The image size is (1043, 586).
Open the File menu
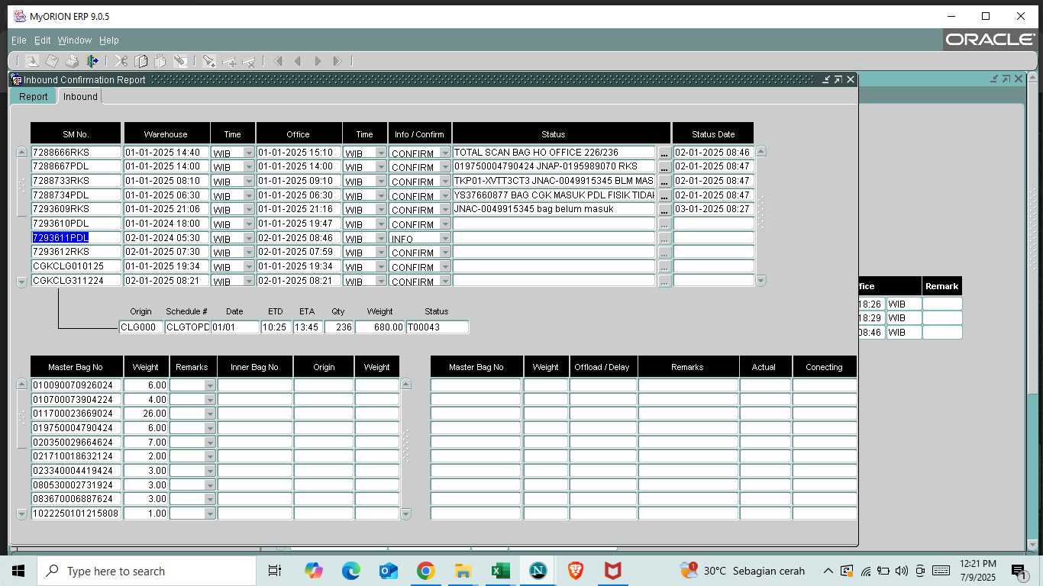18,40
